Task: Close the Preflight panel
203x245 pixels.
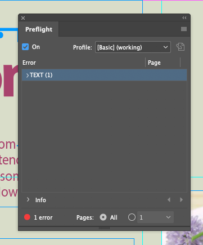Action: tap(23, 18)
